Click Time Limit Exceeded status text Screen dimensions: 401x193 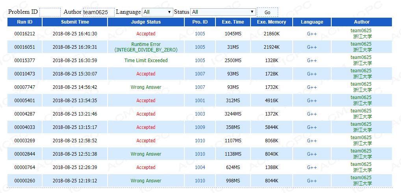(146, 61)
